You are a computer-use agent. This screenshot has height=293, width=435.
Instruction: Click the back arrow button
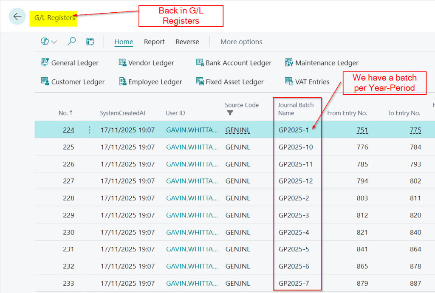click(x=17, y=17)
